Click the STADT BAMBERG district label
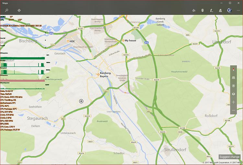The image size is (243, 165). click(114, 112)
